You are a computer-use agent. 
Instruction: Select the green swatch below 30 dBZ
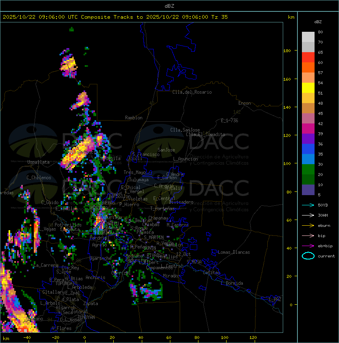tap(308, 169)
